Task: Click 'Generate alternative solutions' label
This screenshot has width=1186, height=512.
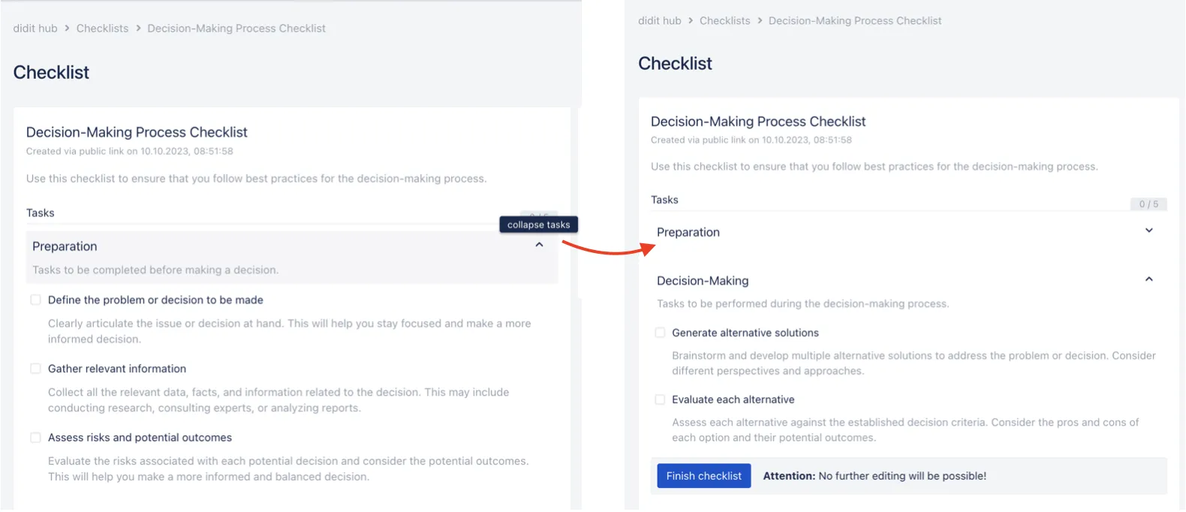Action: click(745, 333)
